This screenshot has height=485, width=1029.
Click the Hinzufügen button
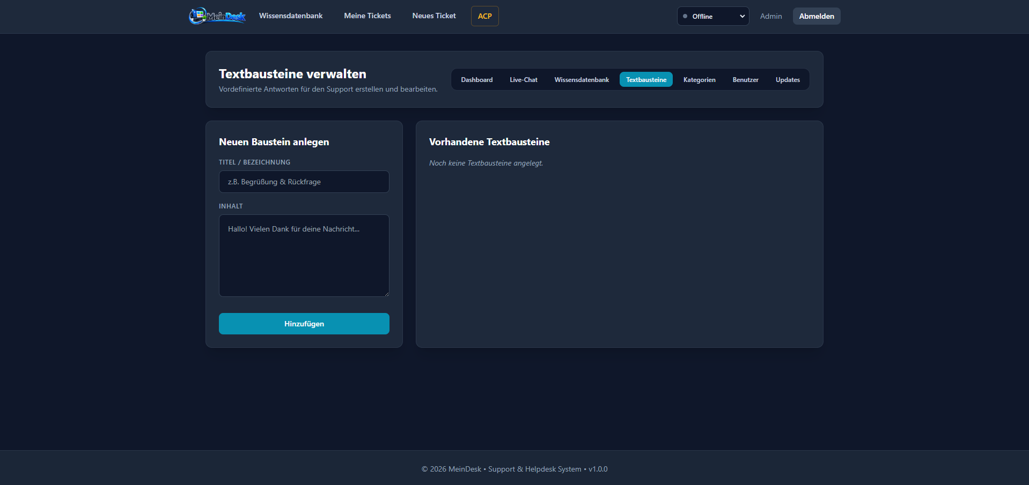point(304,324)
